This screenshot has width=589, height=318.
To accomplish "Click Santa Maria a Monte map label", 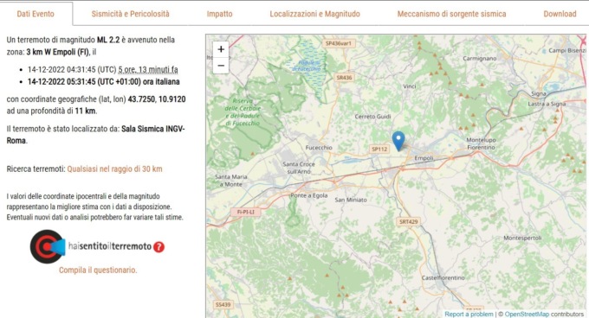I will coord(230,180).
